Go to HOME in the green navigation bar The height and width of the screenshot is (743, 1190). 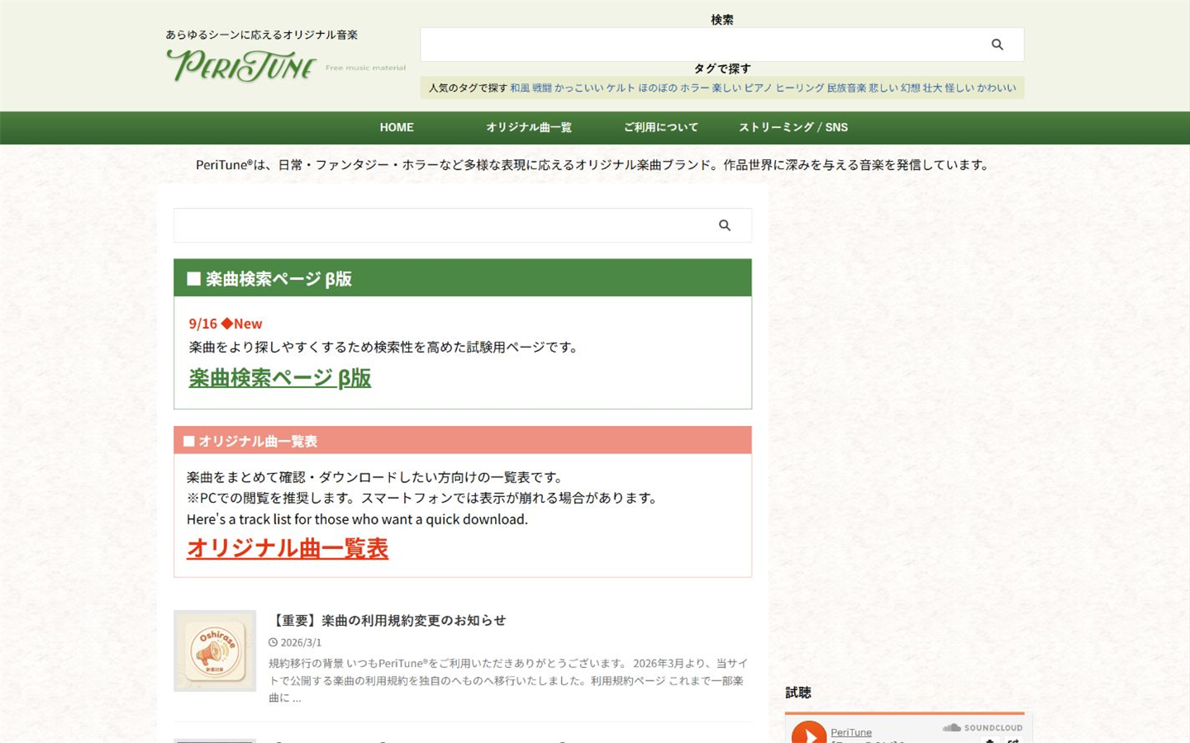click(x=397, y=127)
